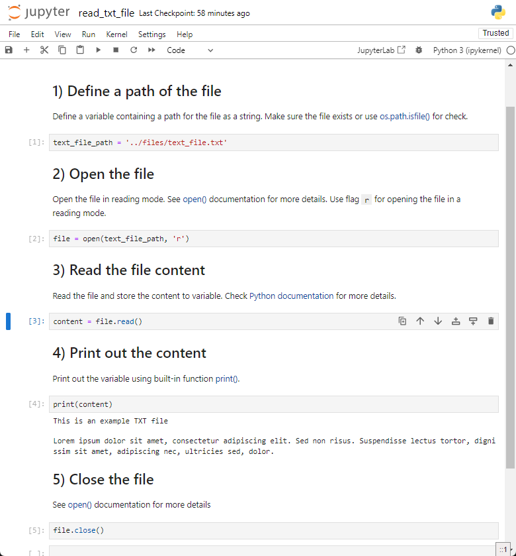Insert a new cell with the plus icon
The width and height of the screenshot is (516, 556).
pos(26,50)
